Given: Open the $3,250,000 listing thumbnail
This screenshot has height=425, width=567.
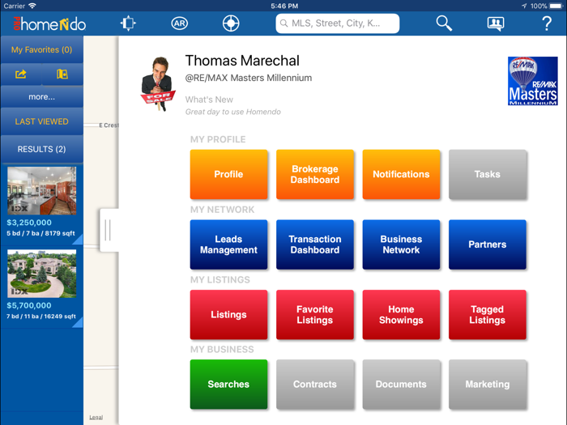Looking at the screenshot, I should (x=42, y=191).
